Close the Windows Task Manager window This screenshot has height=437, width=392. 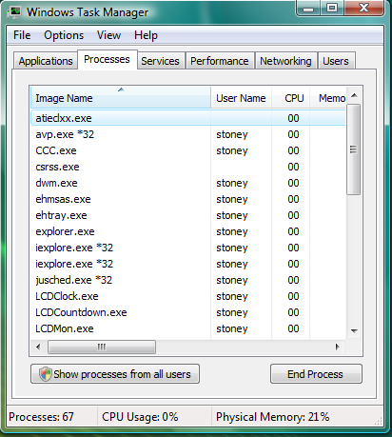point(364,8)
